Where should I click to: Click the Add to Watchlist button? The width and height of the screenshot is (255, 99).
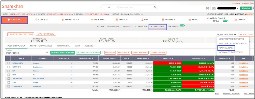tap(140, 53)
